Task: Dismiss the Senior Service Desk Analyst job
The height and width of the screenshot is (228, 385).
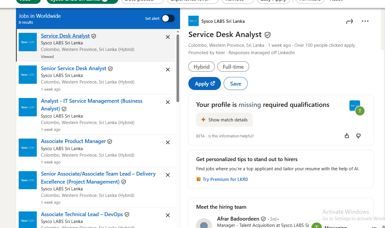Action: click(x=168, y=70)
